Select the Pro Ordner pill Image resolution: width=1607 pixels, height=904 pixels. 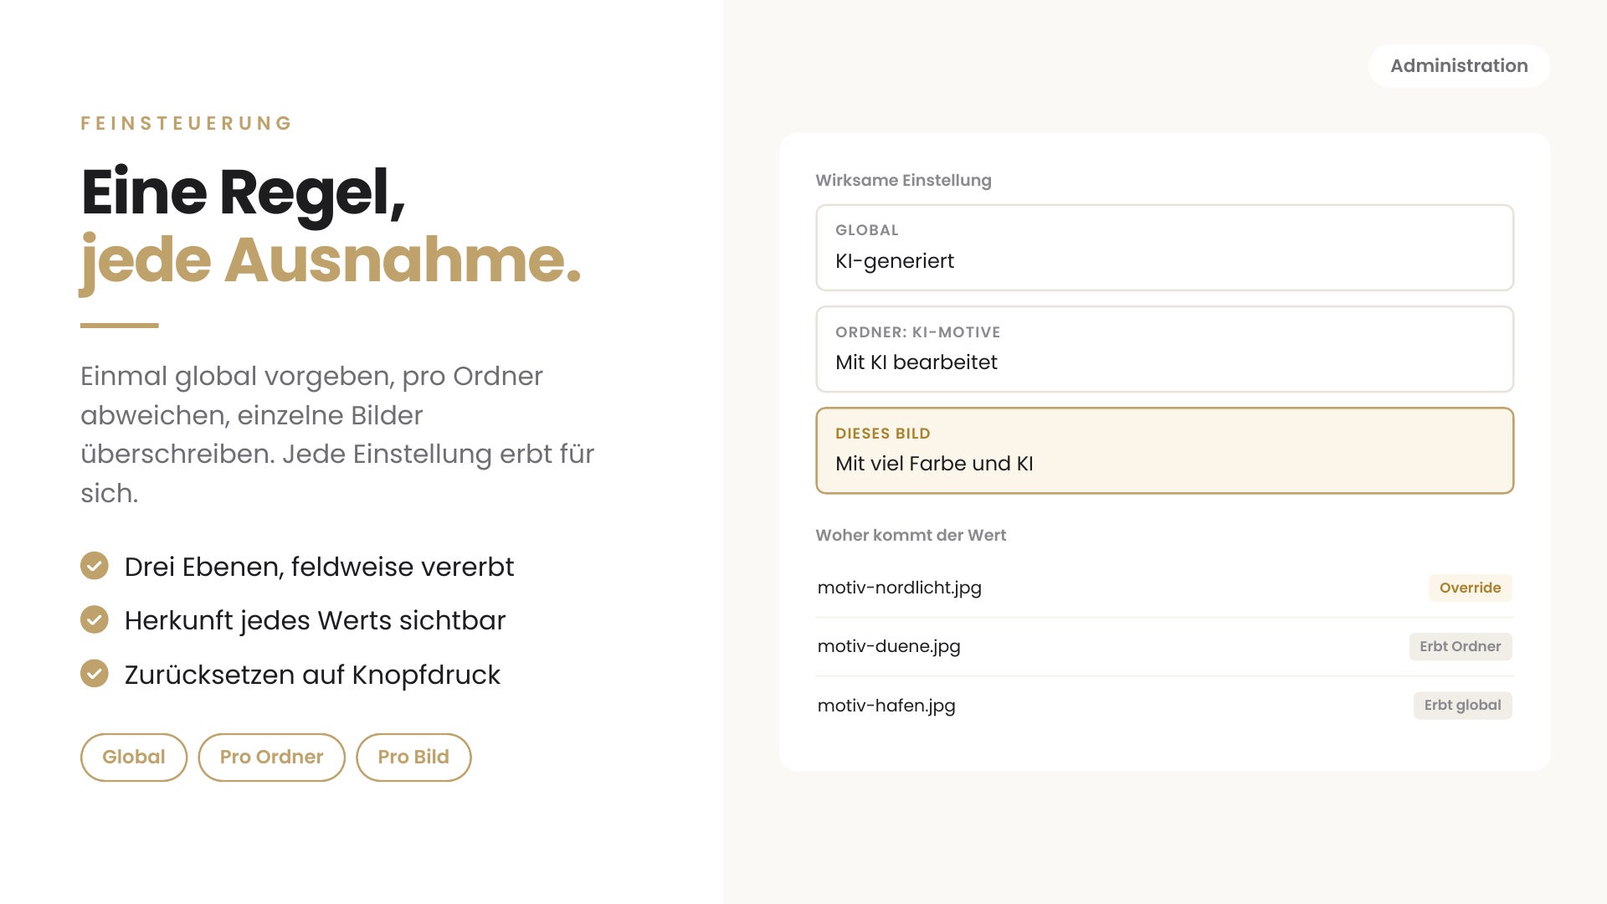(271, 757)
